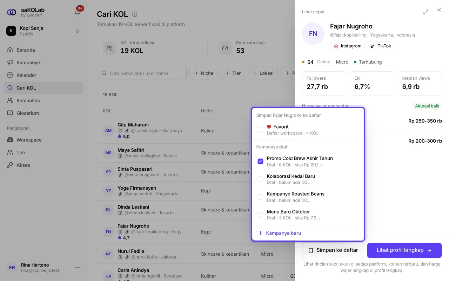Screen dimensions: 449x281
Task: Click the TikTok platform chip
Action: point(381,46)
